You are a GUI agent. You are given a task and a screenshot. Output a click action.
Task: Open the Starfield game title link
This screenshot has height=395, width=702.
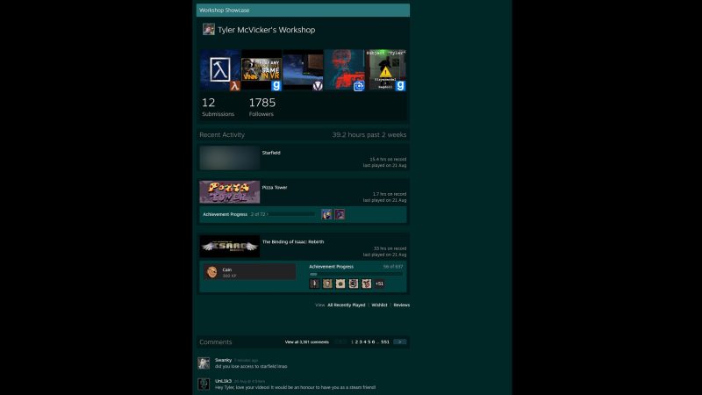[x=271, y=153]
